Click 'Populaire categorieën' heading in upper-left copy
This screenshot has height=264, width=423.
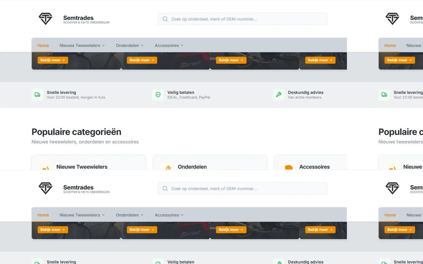point(76,132)
